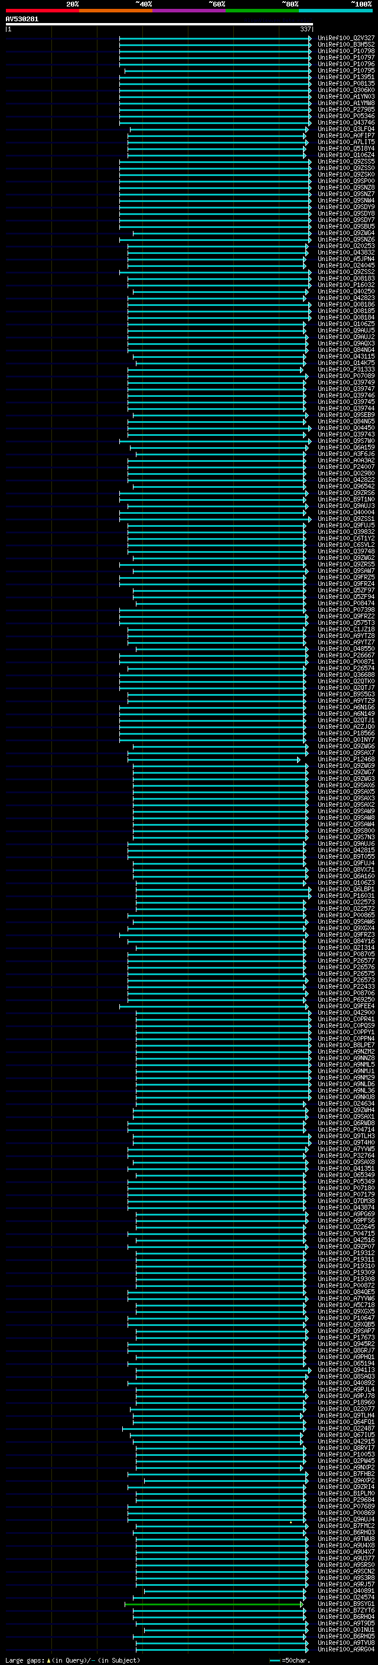Image resolution: width=378 pixels, height=1665 pixels.
Task: Select the UniRef100_Q9ZSK0 label
Action: (346, 174)
